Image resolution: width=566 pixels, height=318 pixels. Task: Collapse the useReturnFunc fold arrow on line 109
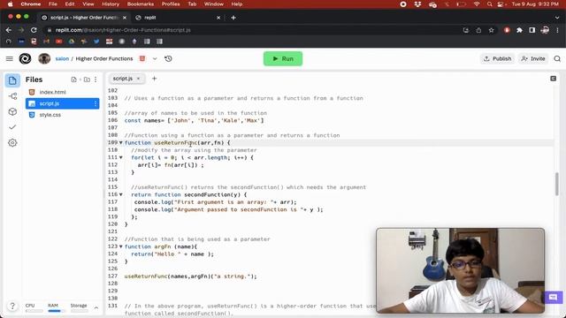121,143
